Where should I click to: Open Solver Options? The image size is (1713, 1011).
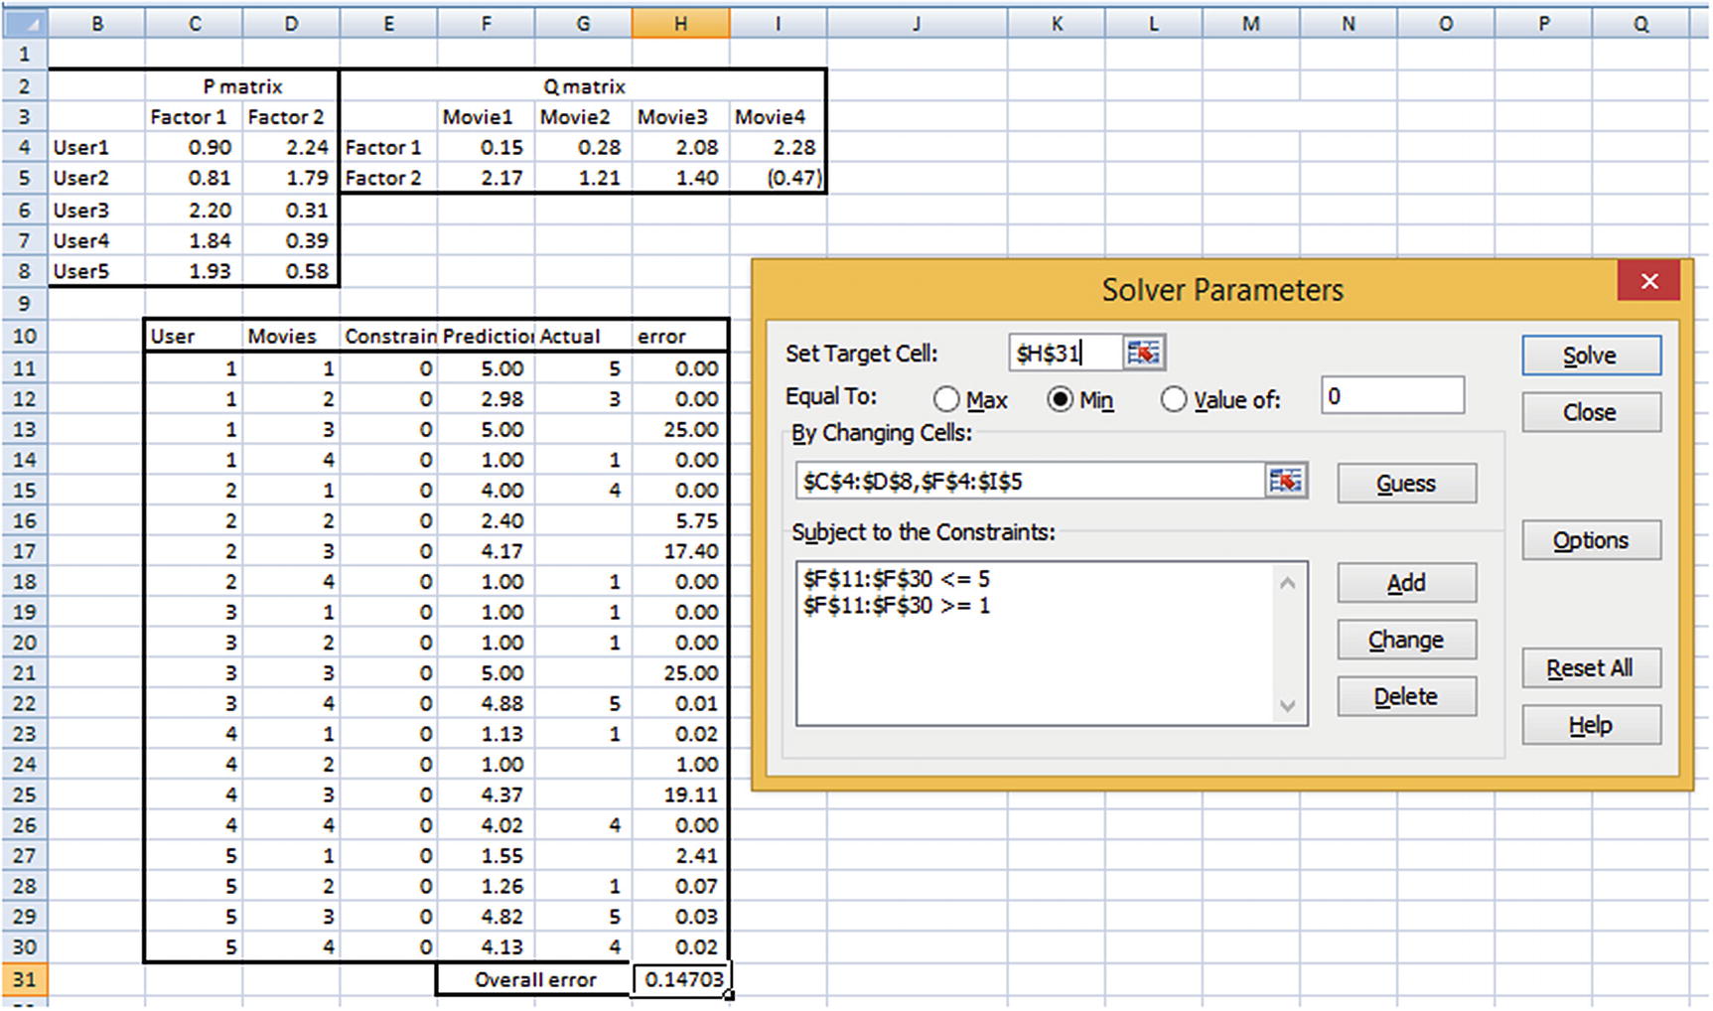pyautogui.click(x=1590, y=540)
